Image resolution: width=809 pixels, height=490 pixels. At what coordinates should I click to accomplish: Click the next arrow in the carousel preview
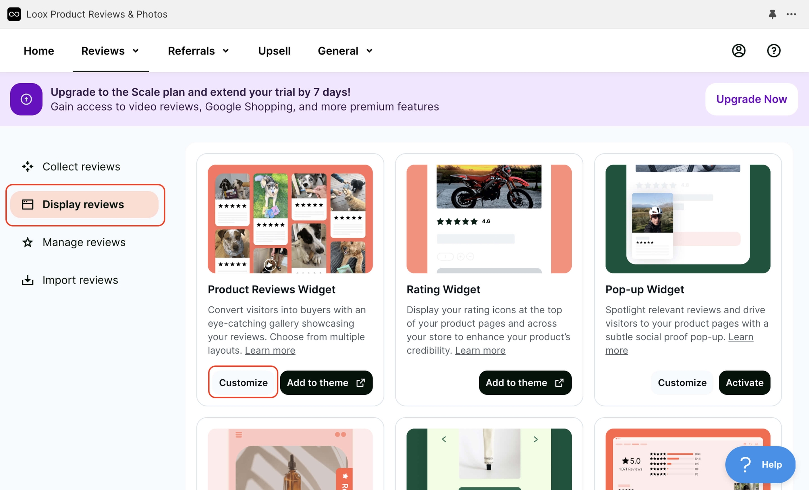[x=535, y=439]
